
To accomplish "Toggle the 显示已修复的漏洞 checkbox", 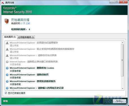I will pyautogui.click(x=6, y=93).
